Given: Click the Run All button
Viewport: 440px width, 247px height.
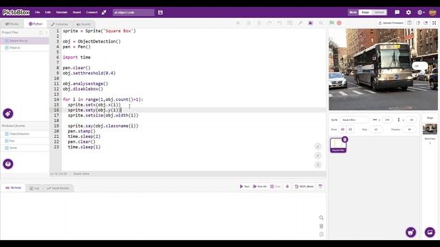Looking at the screenshot, I should click(260, 187).
